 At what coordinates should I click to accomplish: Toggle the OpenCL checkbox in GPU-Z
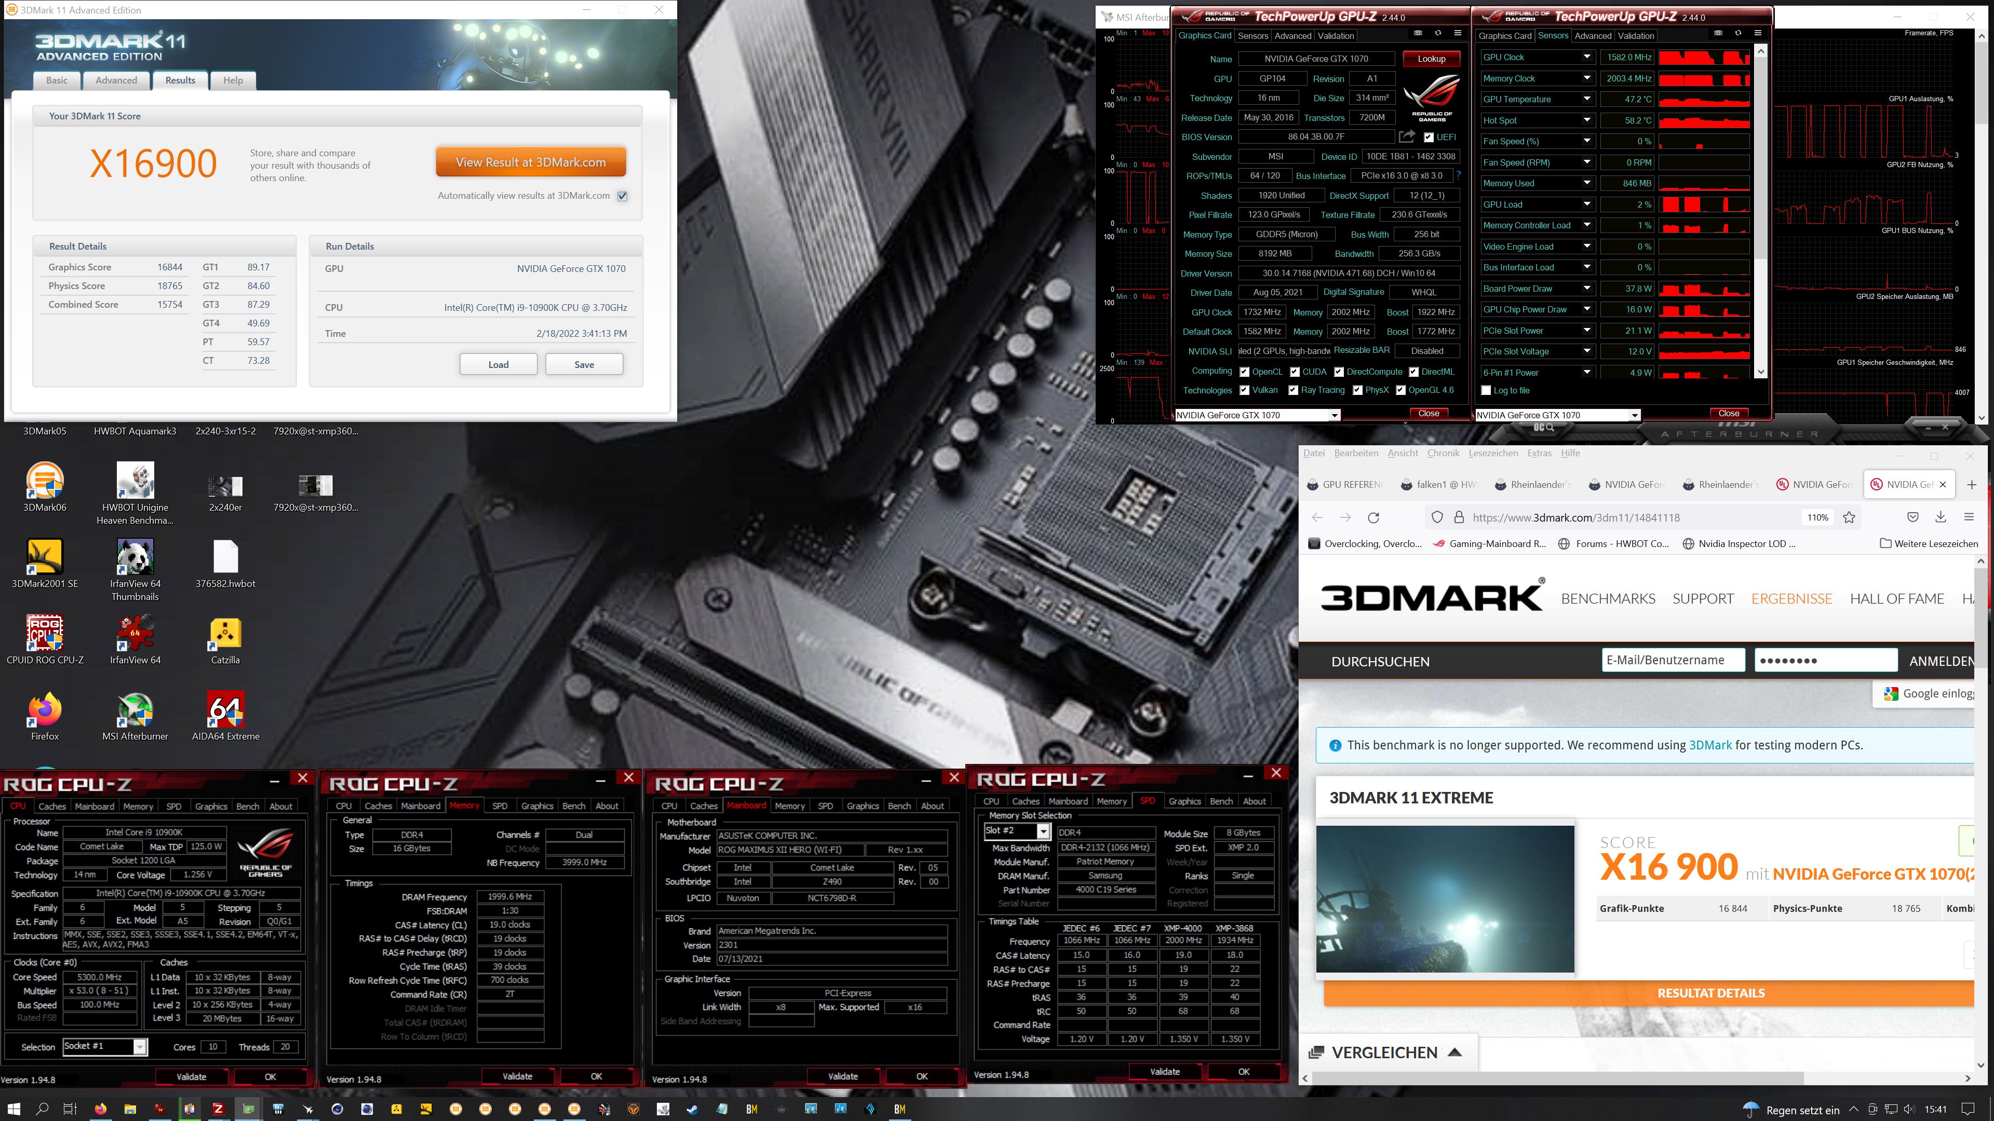(1244, 372)
